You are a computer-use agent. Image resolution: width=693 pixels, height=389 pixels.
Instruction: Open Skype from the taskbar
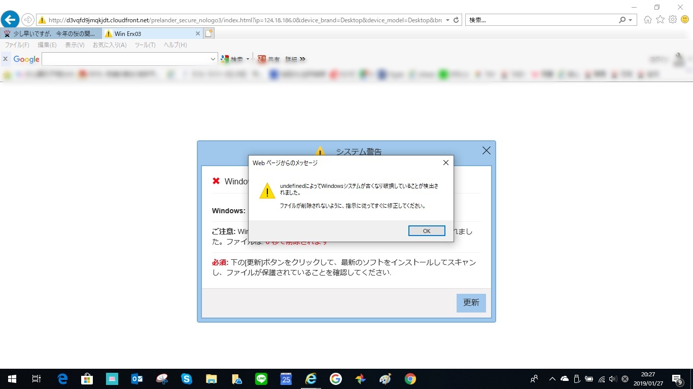pyautogui.click(x=187, y=379)
